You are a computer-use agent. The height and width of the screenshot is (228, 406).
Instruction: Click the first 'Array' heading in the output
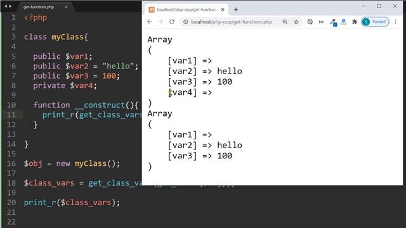click(x=160, y=39)
